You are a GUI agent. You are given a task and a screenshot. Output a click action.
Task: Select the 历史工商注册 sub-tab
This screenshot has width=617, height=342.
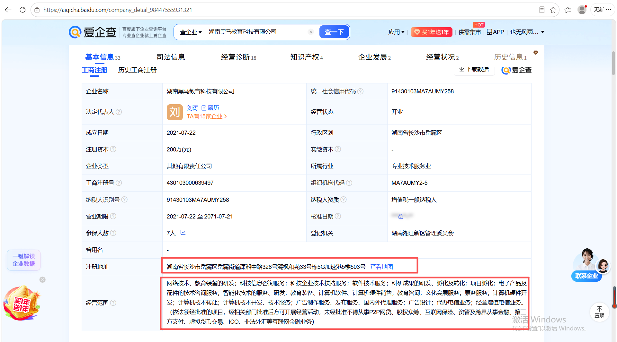pos(137,70)
